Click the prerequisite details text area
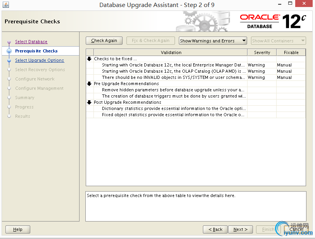 [196, 206]
